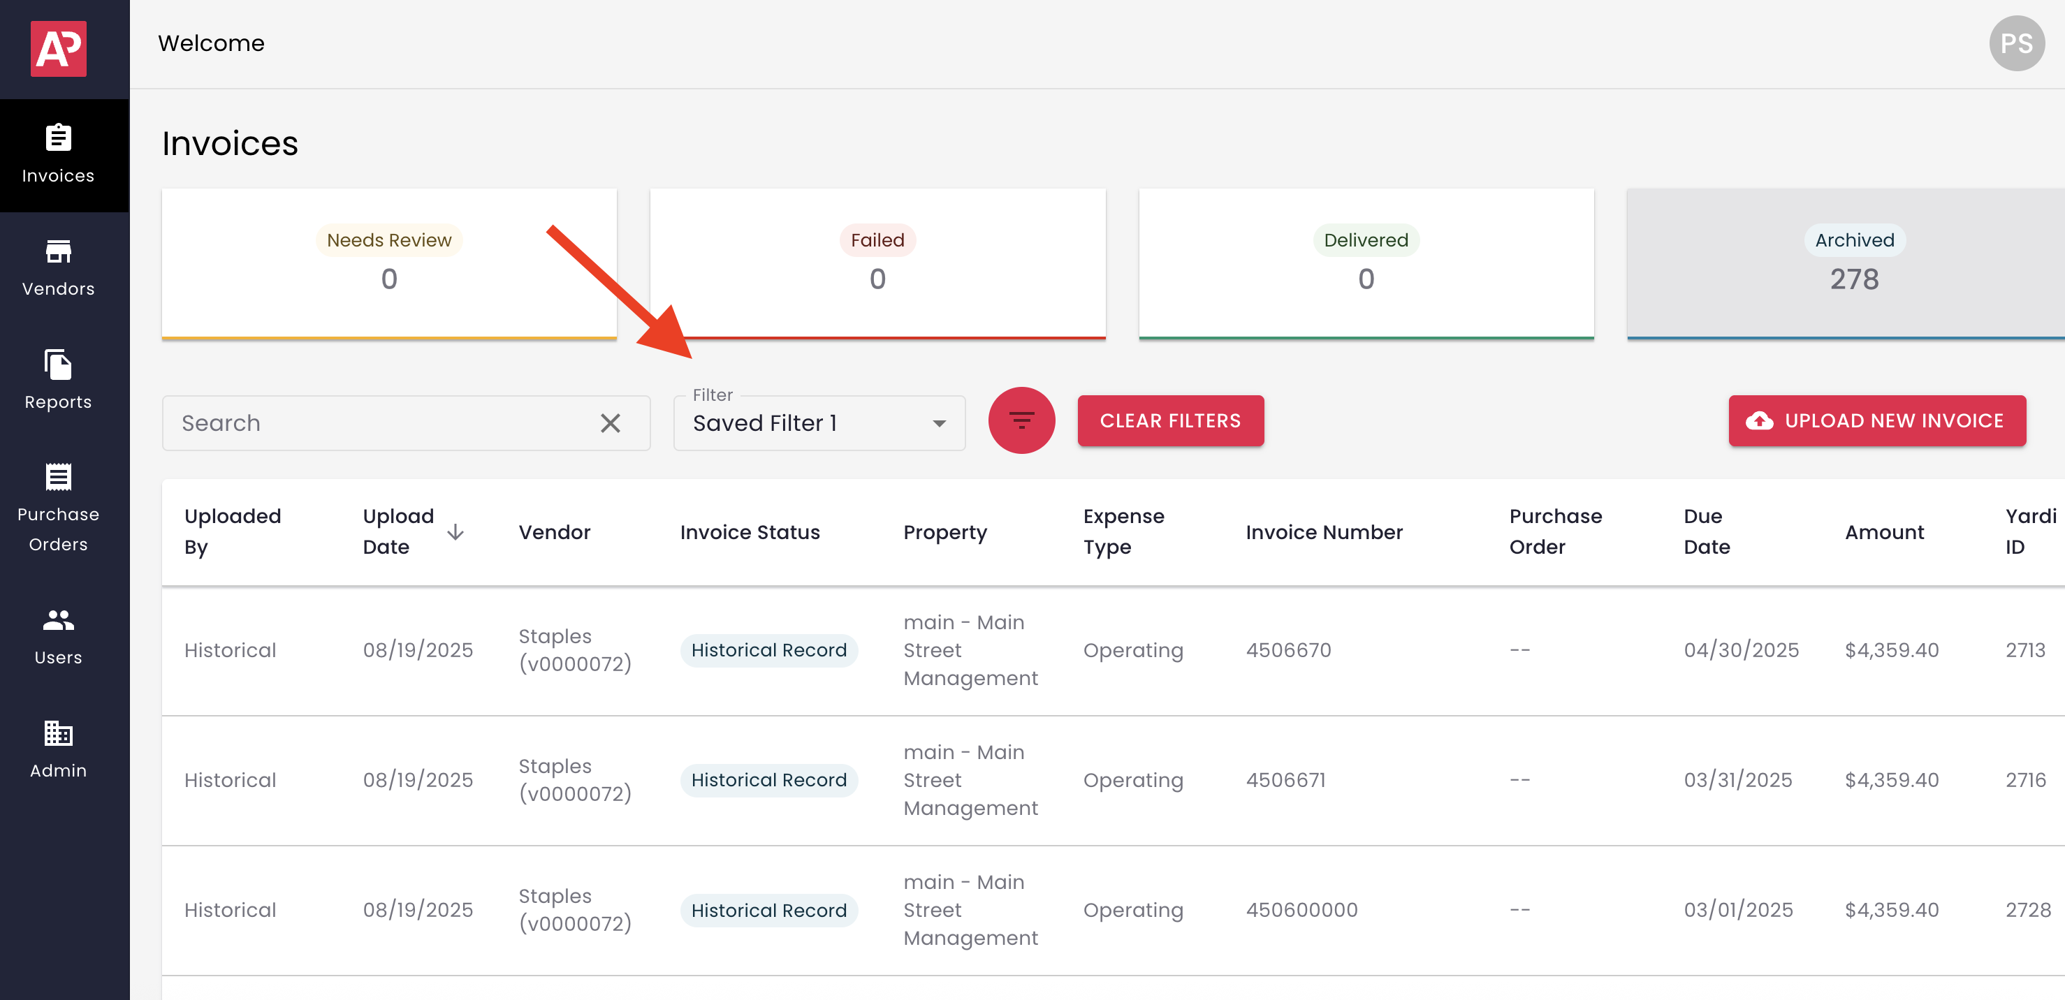
Task: Open invoice number 450600000
Action: [x=1302, y=909]
